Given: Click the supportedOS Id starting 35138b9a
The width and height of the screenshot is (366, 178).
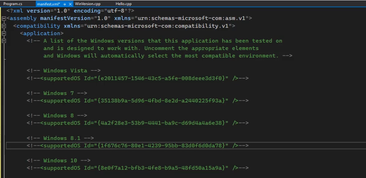Looking at the screenshot, I should 137,101.
